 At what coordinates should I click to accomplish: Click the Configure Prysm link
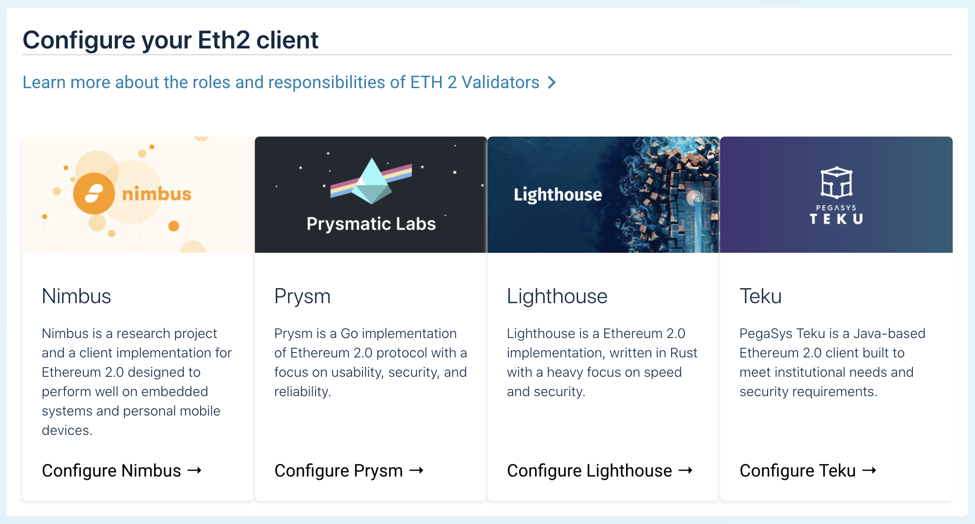coord(338,470)
